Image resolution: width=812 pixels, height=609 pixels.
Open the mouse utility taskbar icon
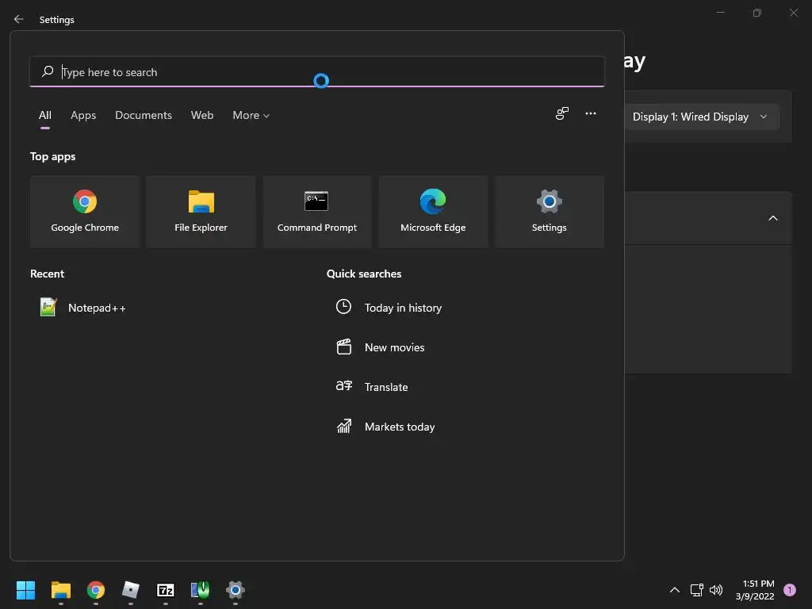pyautogui.click(x=201, y=590)
